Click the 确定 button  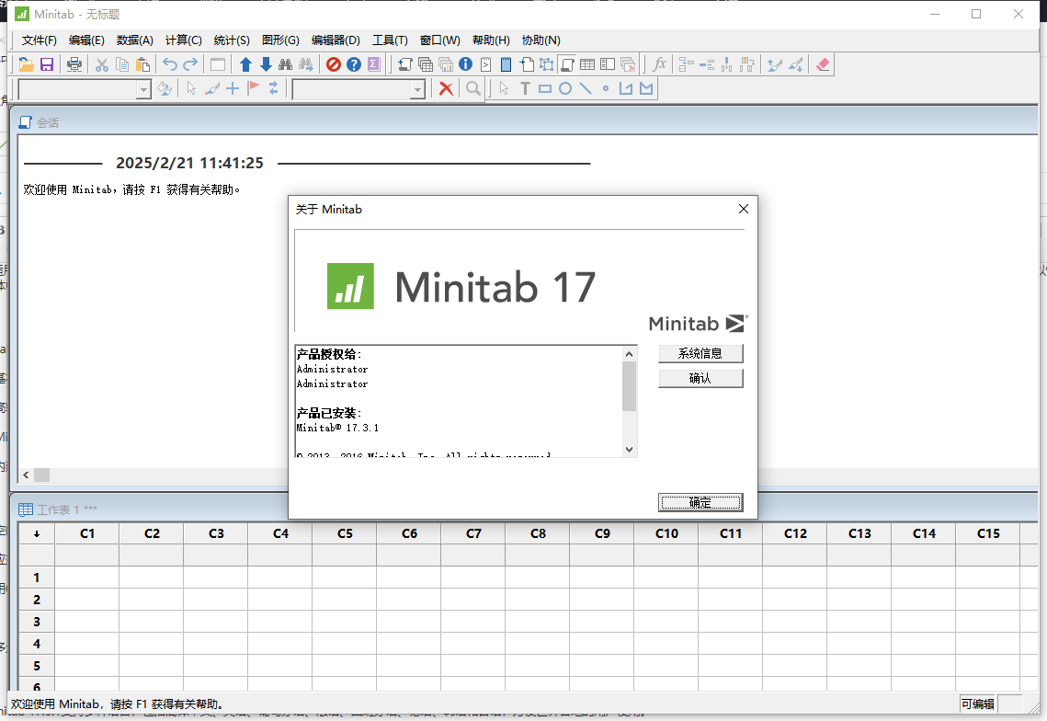click(x=700, y=502)
